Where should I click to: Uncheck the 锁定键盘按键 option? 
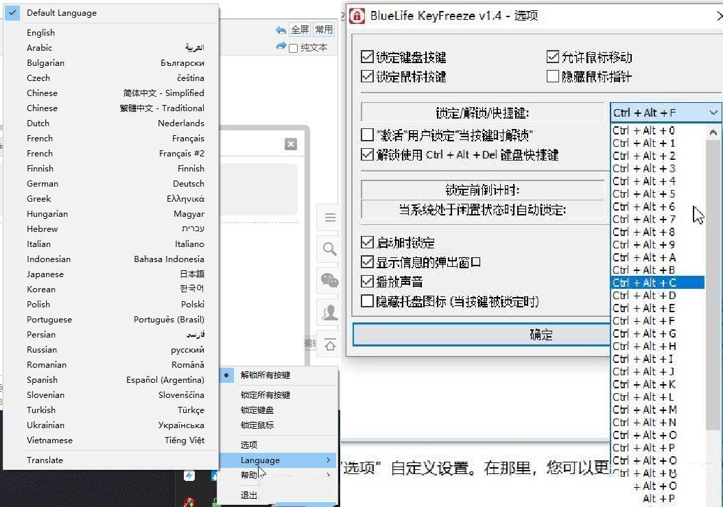click(368, 58)
